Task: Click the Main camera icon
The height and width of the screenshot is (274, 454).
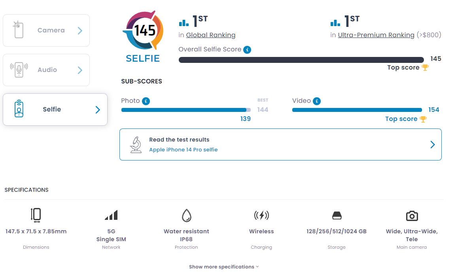Action: (x=412, y=216)
